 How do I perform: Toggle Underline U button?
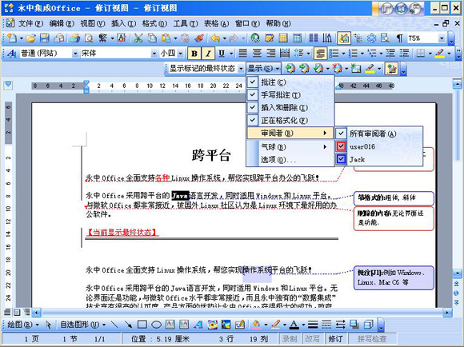222,54
